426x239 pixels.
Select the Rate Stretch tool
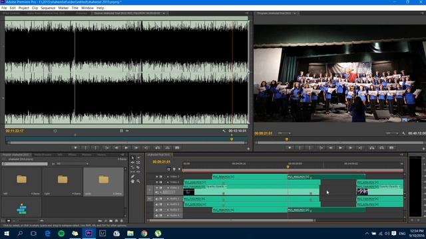click(132, 167)
